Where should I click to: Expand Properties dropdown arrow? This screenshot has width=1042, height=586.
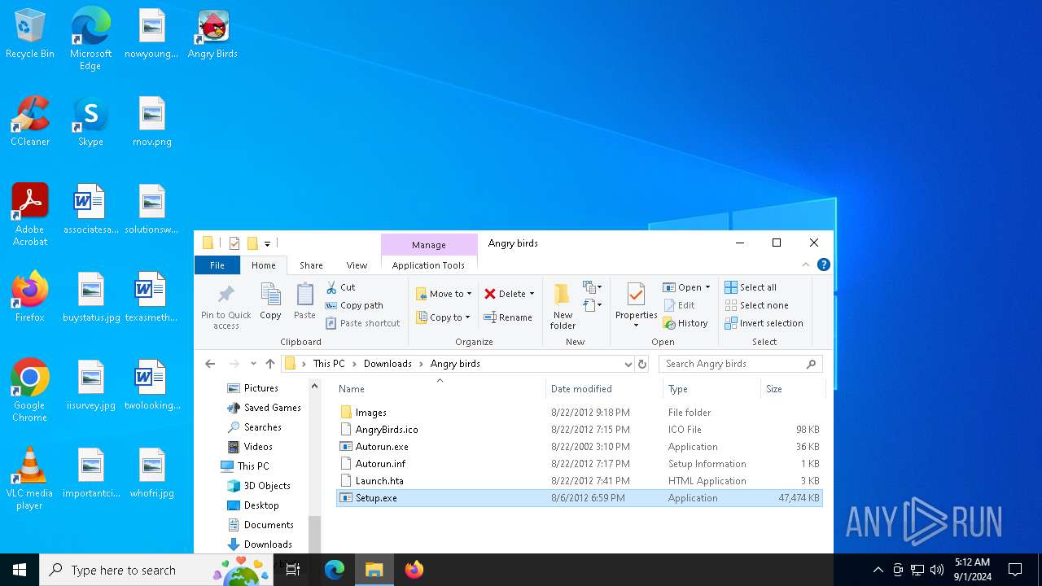point(636,326)
